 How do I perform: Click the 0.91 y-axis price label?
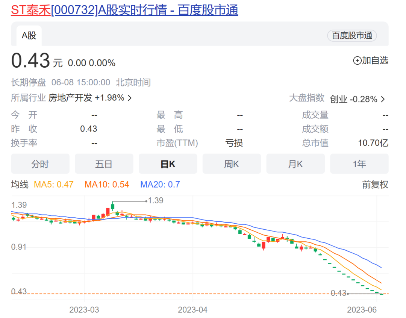19,247
